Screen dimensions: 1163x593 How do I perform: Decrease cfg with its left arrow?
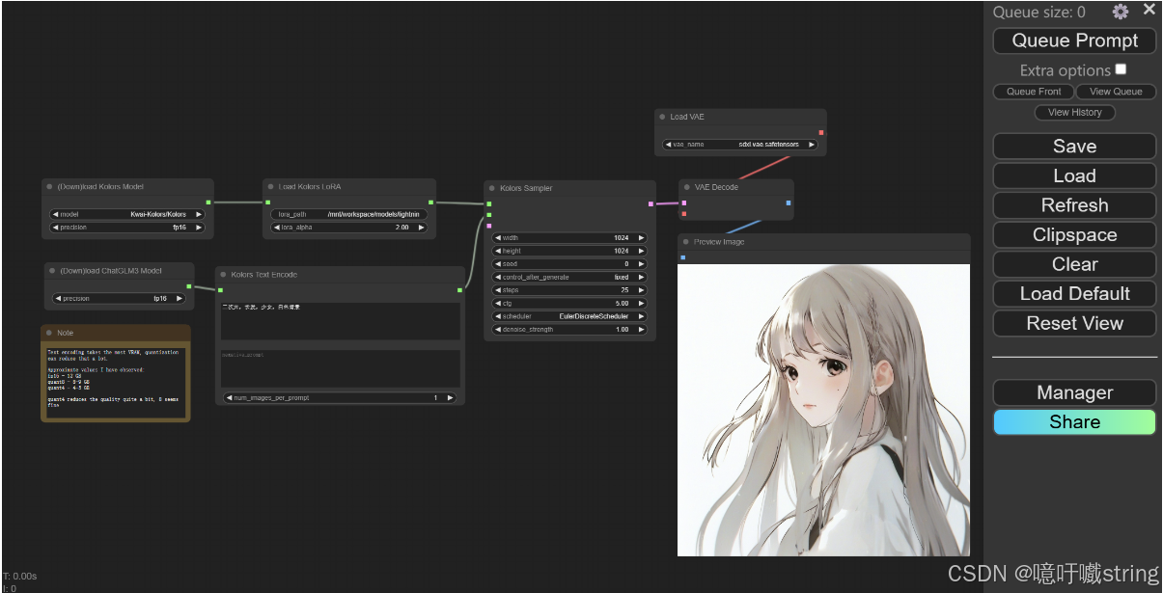(498, 303)
